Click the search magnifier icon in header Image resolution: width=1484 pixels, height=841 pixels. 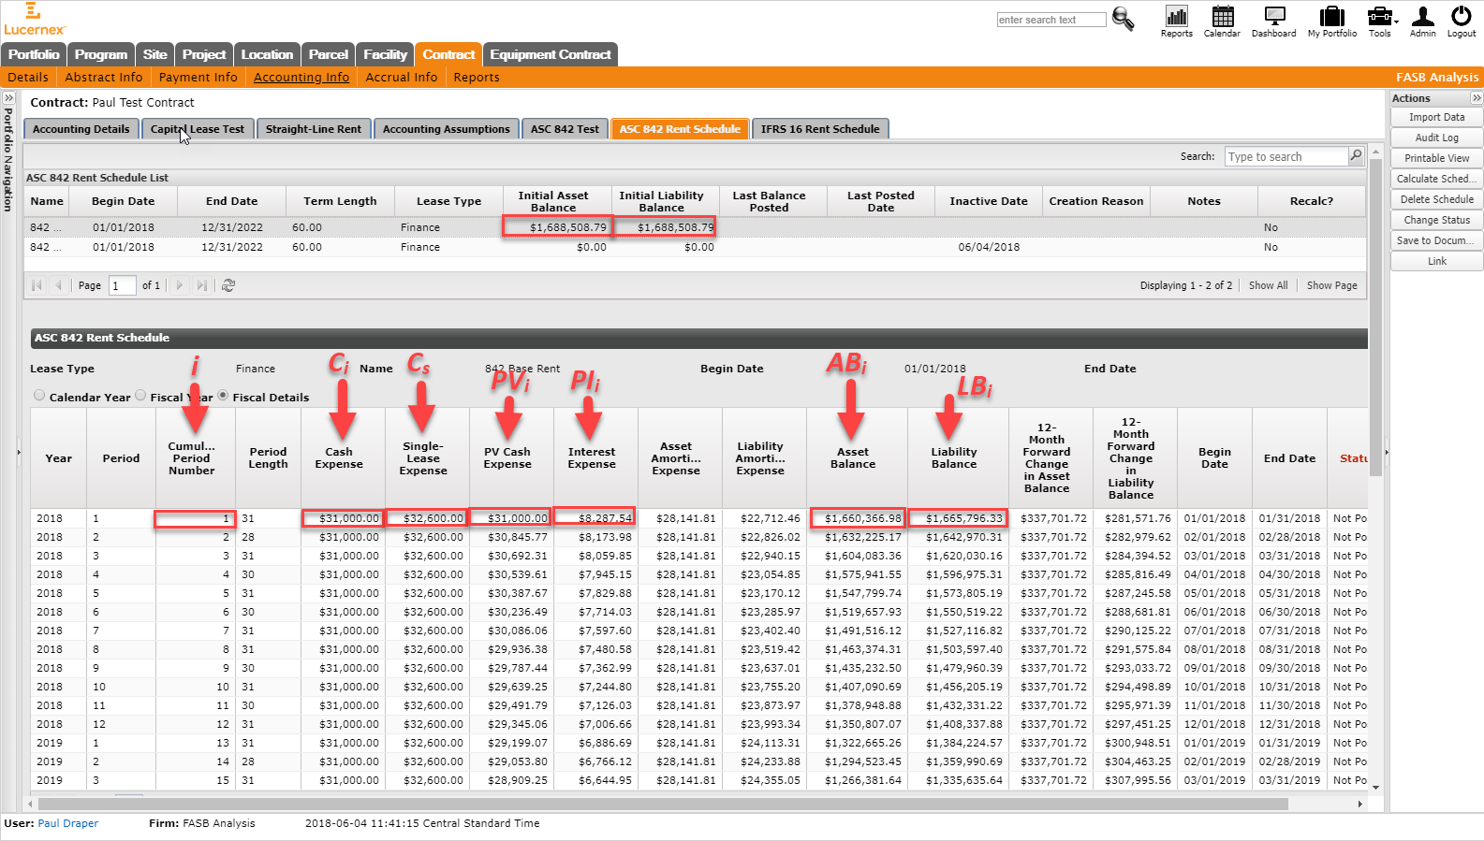1123,19
